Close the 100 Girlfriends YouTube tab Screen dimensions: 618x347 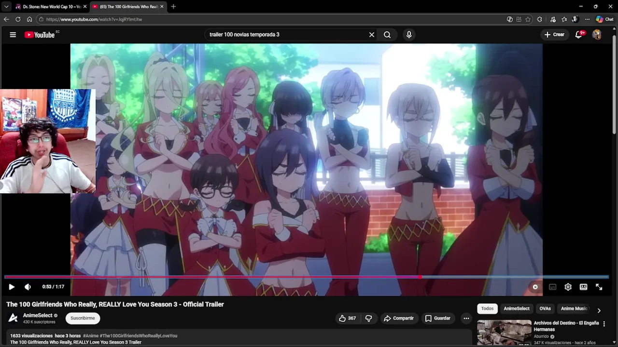[x=162, y=7]
